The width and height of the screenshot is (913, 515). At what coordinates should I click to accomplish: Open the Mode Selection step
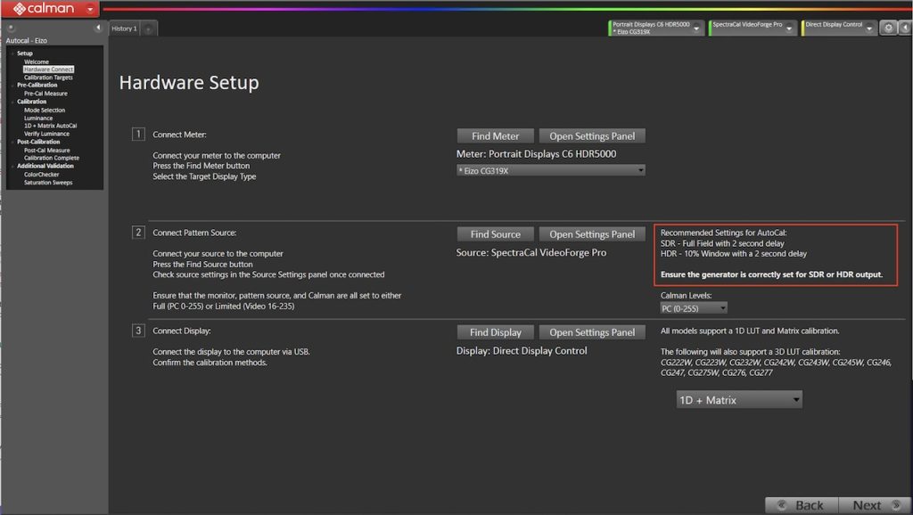45,110
